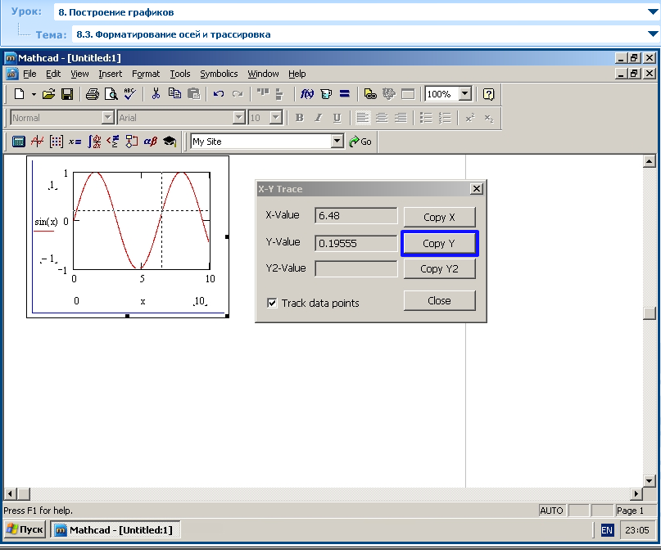
Task: Expand the font size 10 dropdown
Action: [276, 118]
